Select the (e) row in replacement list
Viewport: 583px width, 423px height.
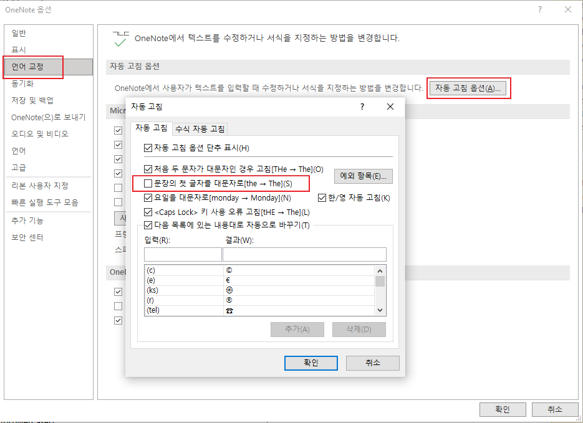point(259,280)
